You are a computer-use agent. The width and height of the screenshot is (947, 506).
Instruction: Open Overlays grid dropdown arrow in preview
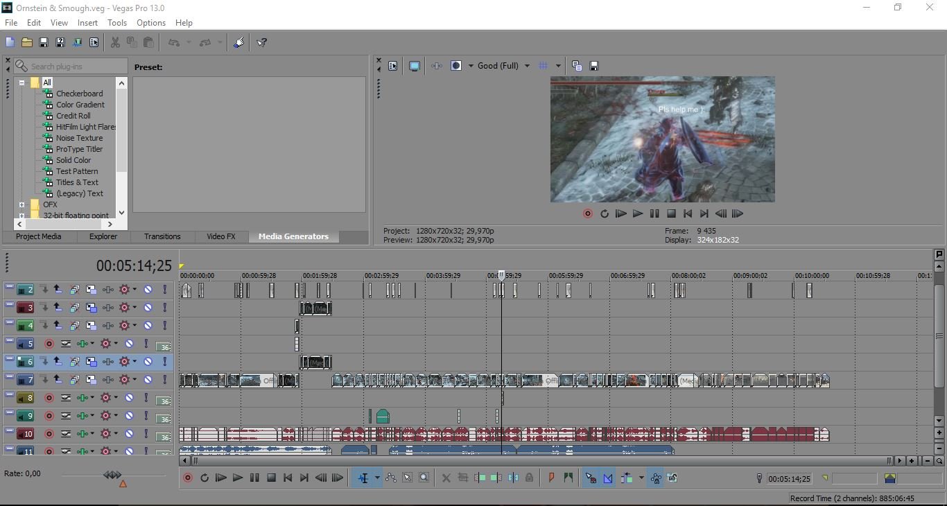click(x=558, y=66)
